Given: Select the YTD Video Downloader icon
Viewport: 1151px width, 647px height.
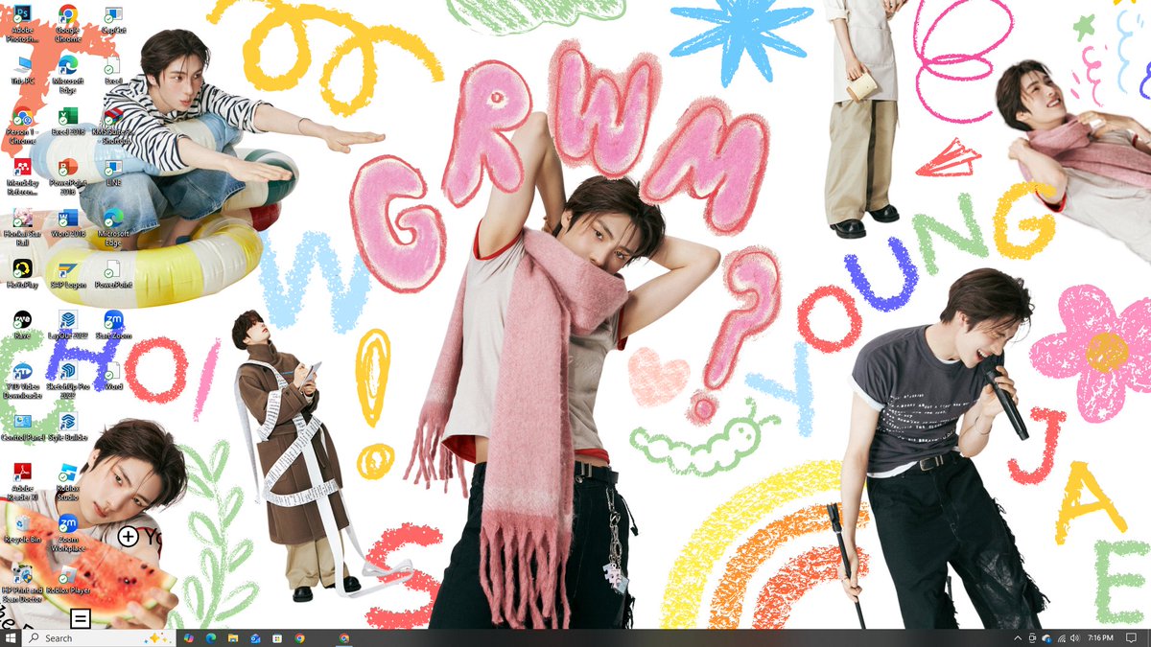Looking at the screenshot, I should pos(21,380).
